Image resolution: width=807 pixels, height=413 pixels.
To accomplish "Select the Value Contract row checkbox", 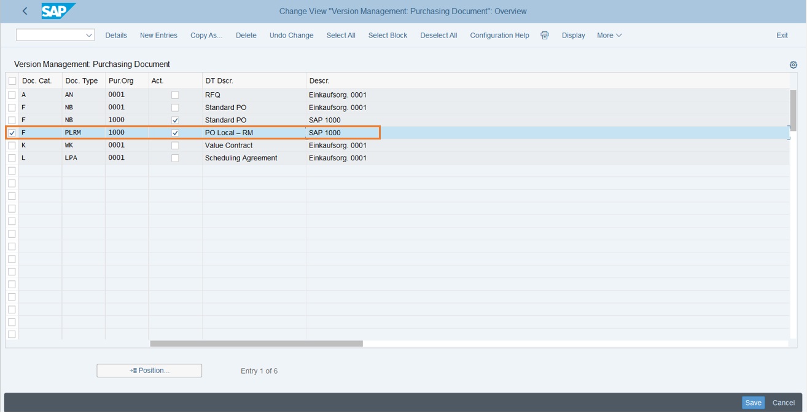I will [12, 146].
